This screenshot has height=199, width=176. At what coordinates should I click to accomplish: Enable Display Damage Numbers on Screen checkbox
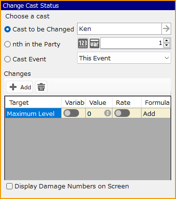[x=9, y=186]
